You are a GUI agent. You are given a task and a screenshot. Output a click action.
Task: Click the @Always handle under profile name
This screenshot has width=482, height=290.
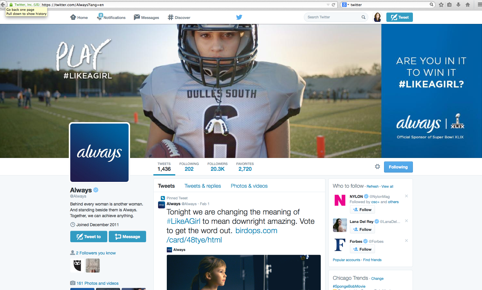78,196
